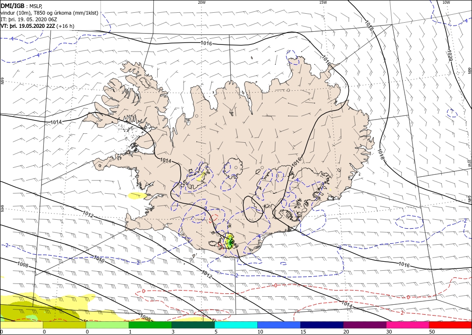The height and width of the screenshot is (335, 472).
Task: Select the medium green precipitation swatch
Action: (x=150, y=325)
